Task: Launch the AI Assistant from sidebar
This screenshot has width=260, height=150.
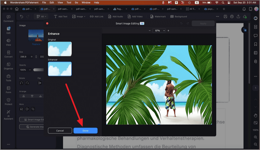Action: [8, 115]
